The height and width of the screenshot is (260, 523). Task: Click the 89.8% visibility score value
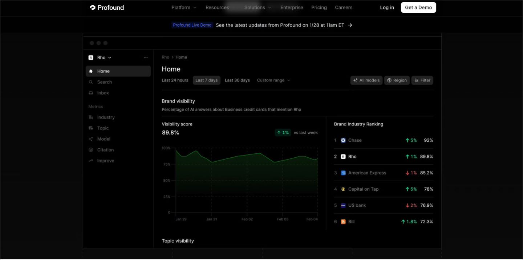point(170,133)
